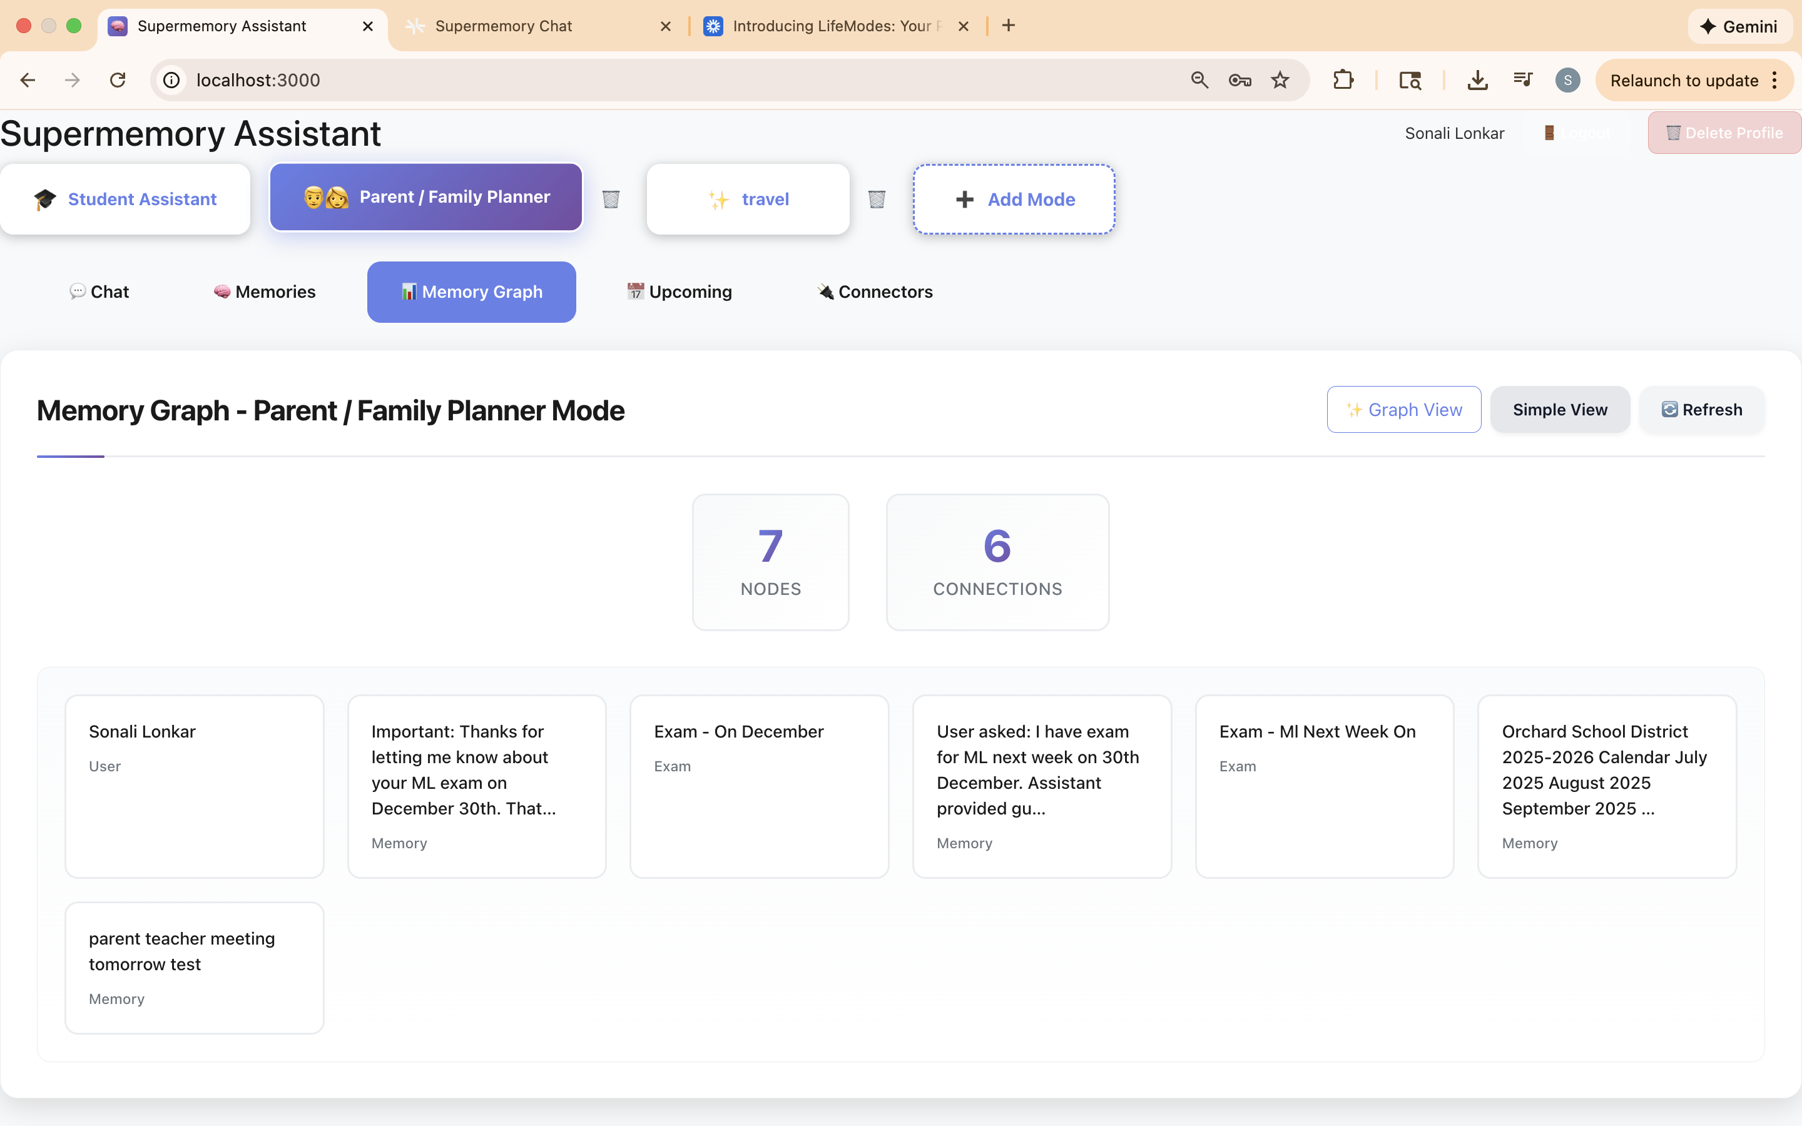Click the zoom magnifier in address bar
The height and width of the screenshot is (1126, 1802).
pos(1199,79)
